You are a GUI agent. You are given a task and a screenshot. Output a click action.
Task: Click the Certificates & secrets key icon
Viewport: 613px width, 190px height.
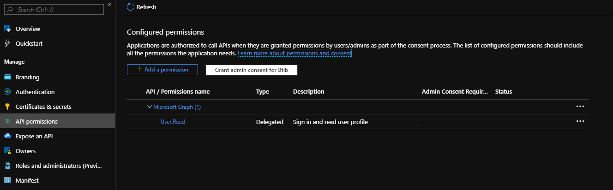click(7, 107)
